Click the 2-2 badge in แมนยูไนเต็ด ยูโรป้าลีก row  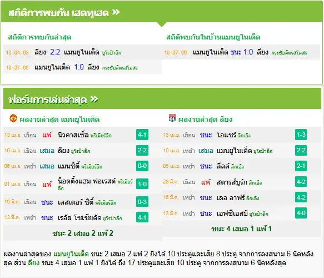(x=301, y=150)
